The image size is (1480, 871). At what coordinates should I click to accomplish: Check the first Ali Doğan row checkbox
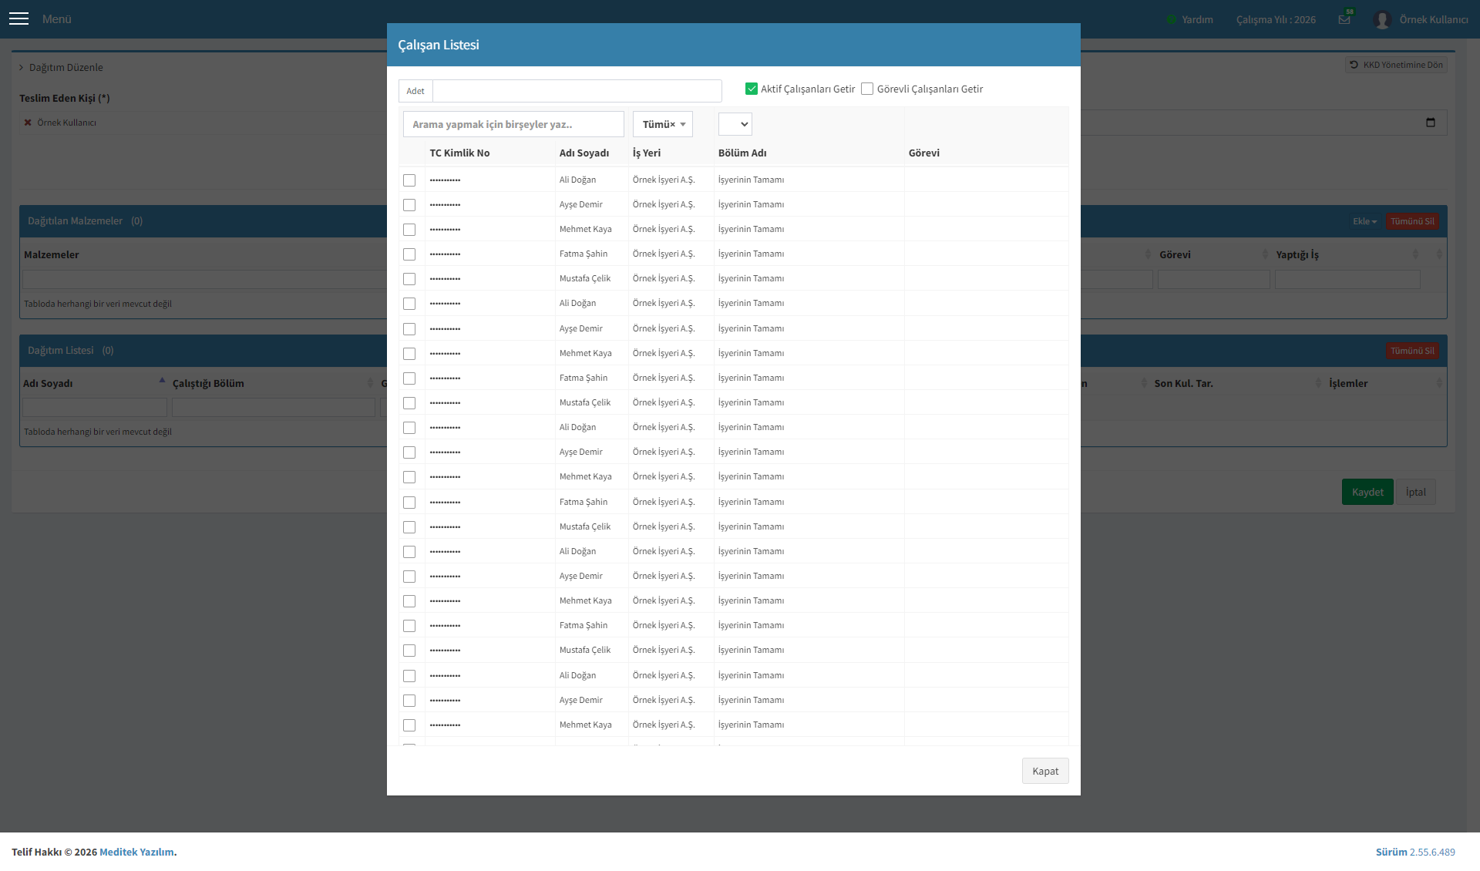(x=409, y=180)
